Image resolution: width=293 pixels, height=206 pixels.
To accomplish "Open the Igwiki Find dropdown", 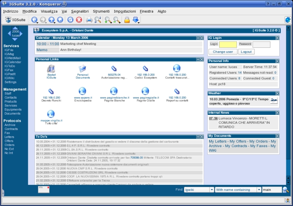I will click(199, 190).
